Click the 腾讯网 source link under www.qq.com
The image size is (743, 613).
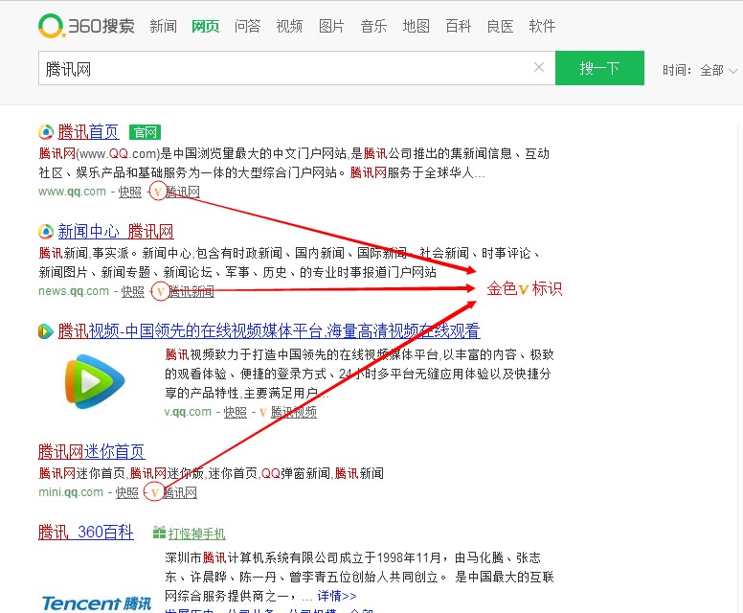[x=183, y=192]
